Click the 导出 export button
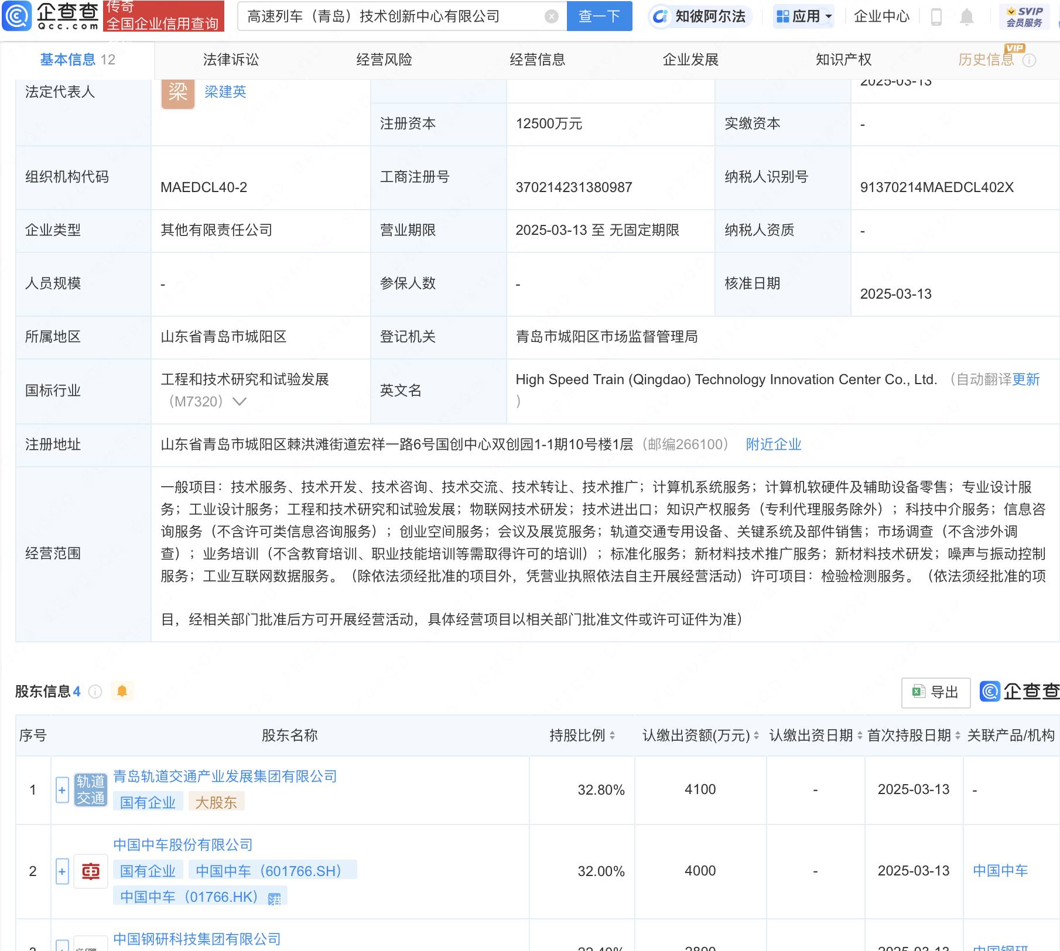Viewport: 1060px width, 951px height. (936, 692)
